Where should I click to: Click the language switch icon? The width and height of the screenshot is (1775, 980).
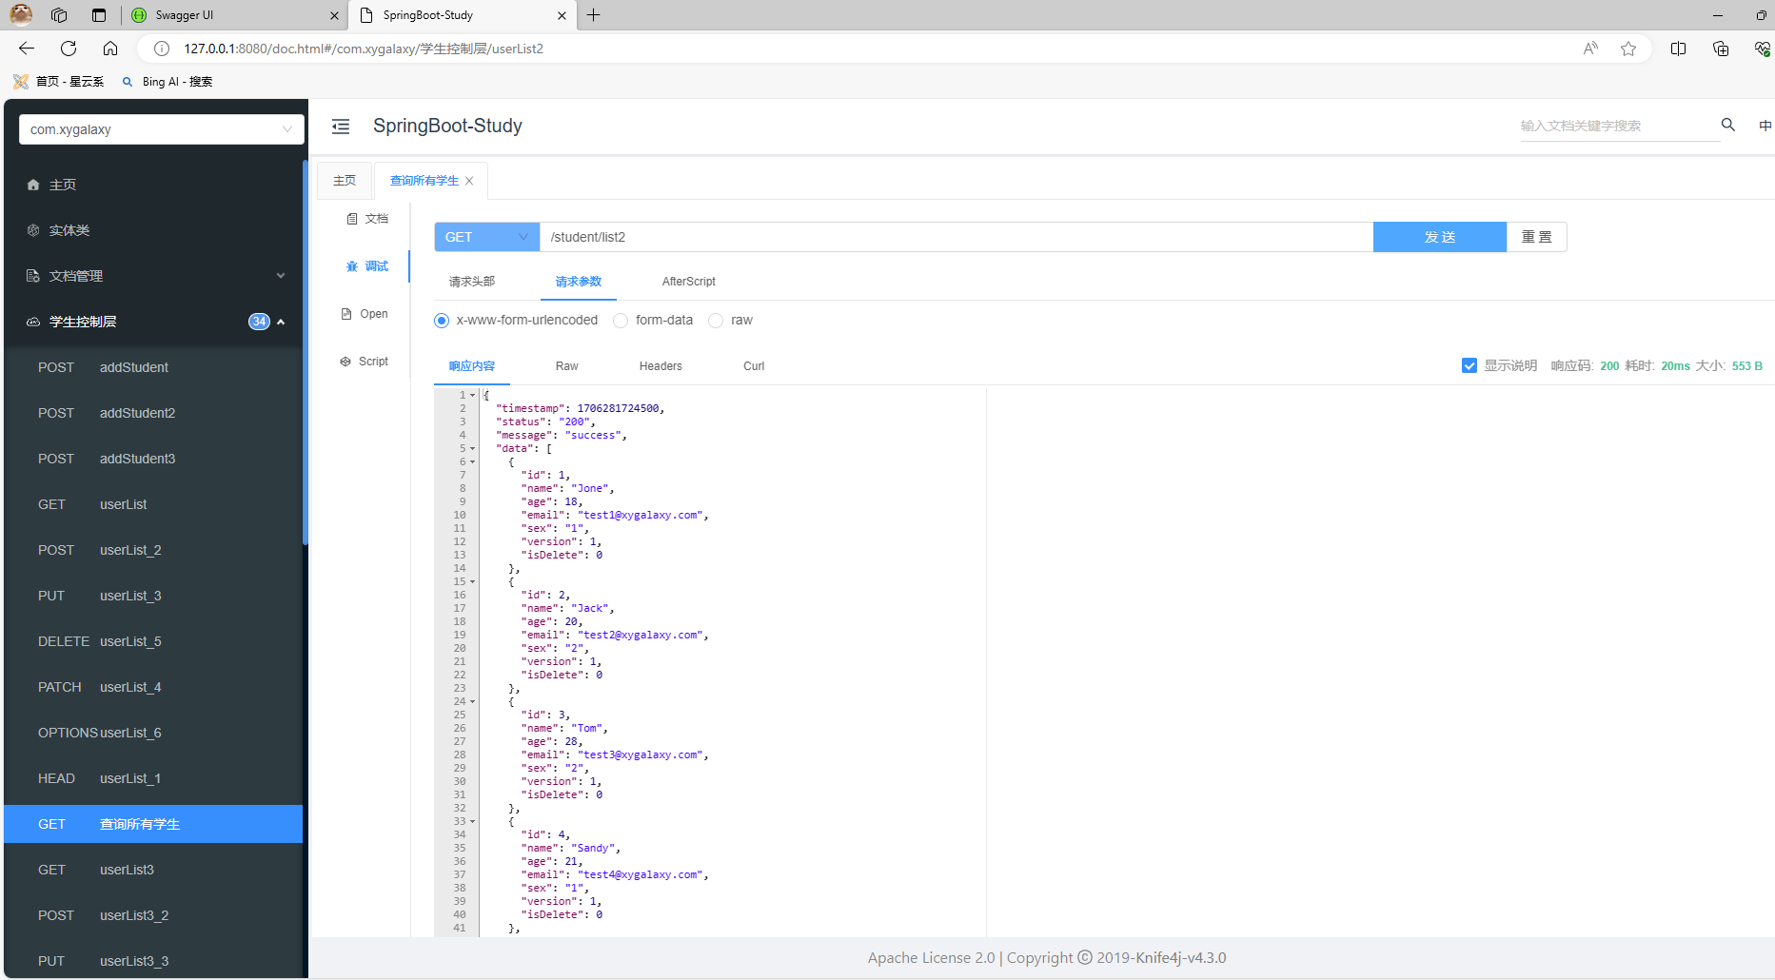(x=1765, y=126)
